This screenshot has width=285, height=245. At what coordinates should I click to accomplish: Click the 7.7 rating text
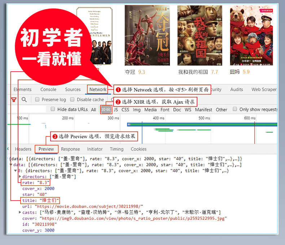tap(214, 72)
